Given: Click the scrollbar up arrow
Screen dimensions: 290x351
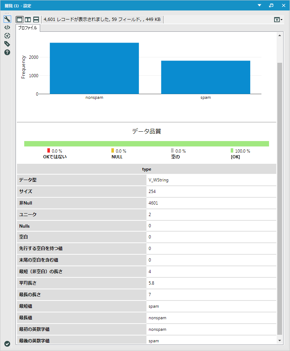Looking at the screenshot, I should click(280, 35).
